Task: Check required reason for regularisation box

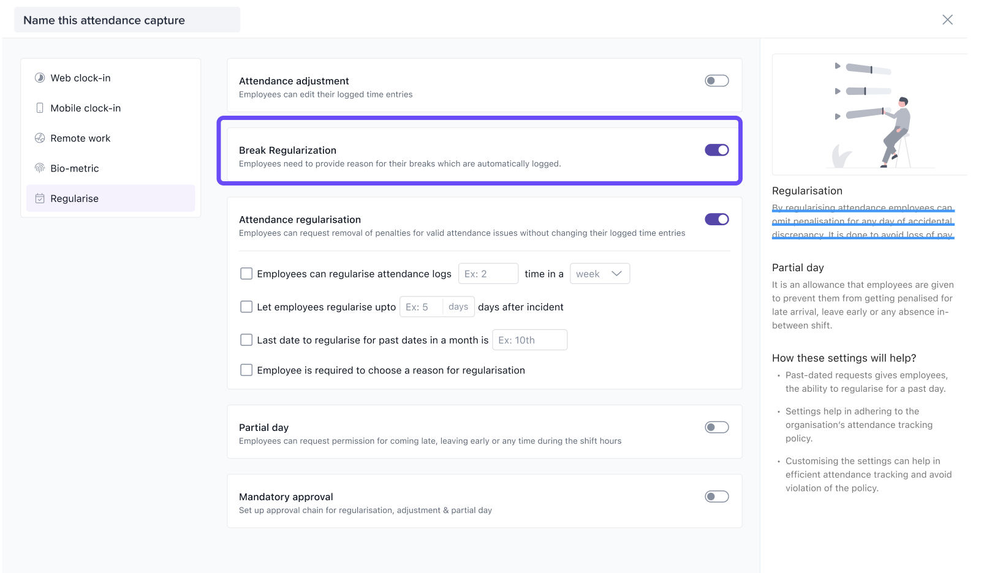Action: pyautogui.click(x=246, y=370)
